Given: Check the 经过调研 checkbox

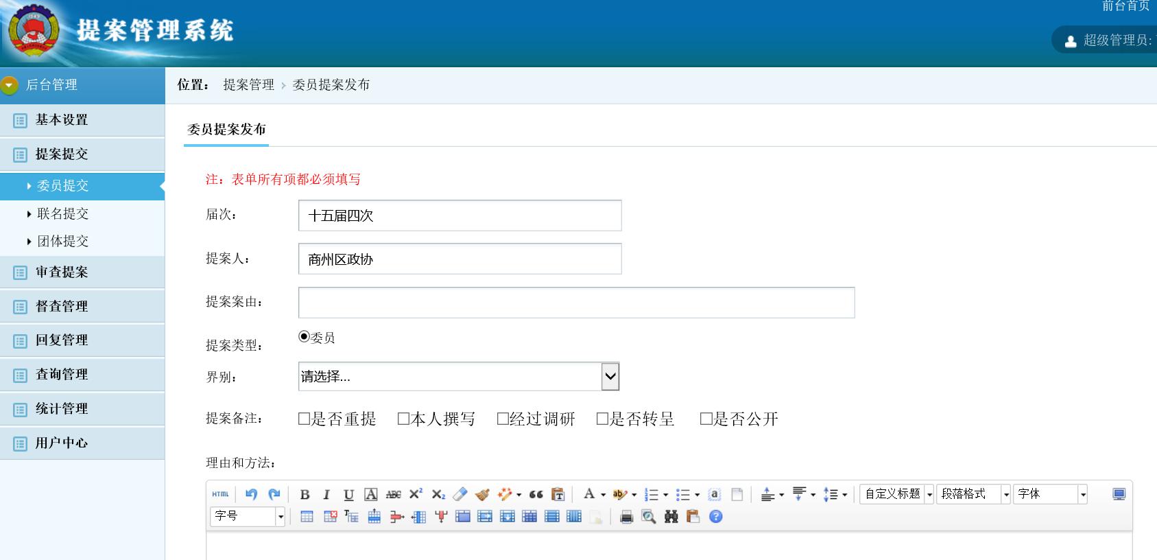Looking at the screenshot, I should (x=503, y=419).
